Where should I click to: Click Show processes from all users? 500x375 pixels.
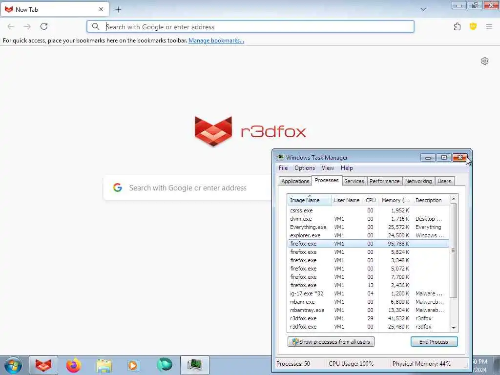pos(331,341)
